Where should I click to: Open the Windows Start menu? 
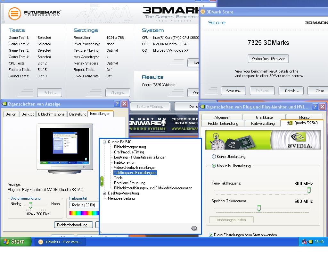(x=16, y=242)
